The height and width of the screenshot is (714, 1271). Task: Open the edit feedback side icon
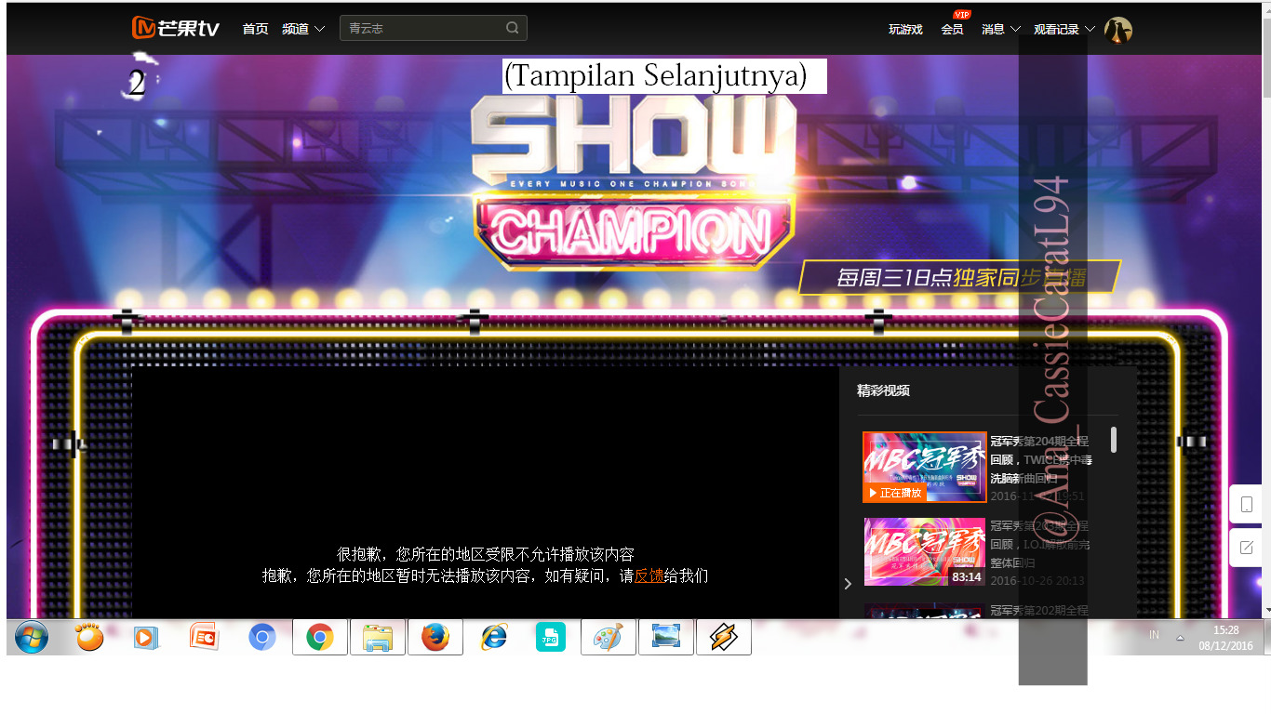(1247, 548)
